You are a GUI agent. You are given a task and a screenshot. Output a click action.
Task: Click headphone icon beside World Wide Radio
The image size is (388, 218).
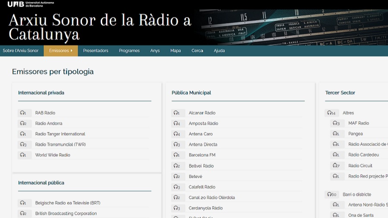[x=25, y=155]
